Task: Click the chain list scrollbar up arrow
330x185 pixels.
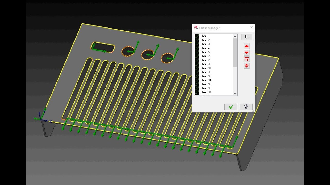Action: coord(235,36)
